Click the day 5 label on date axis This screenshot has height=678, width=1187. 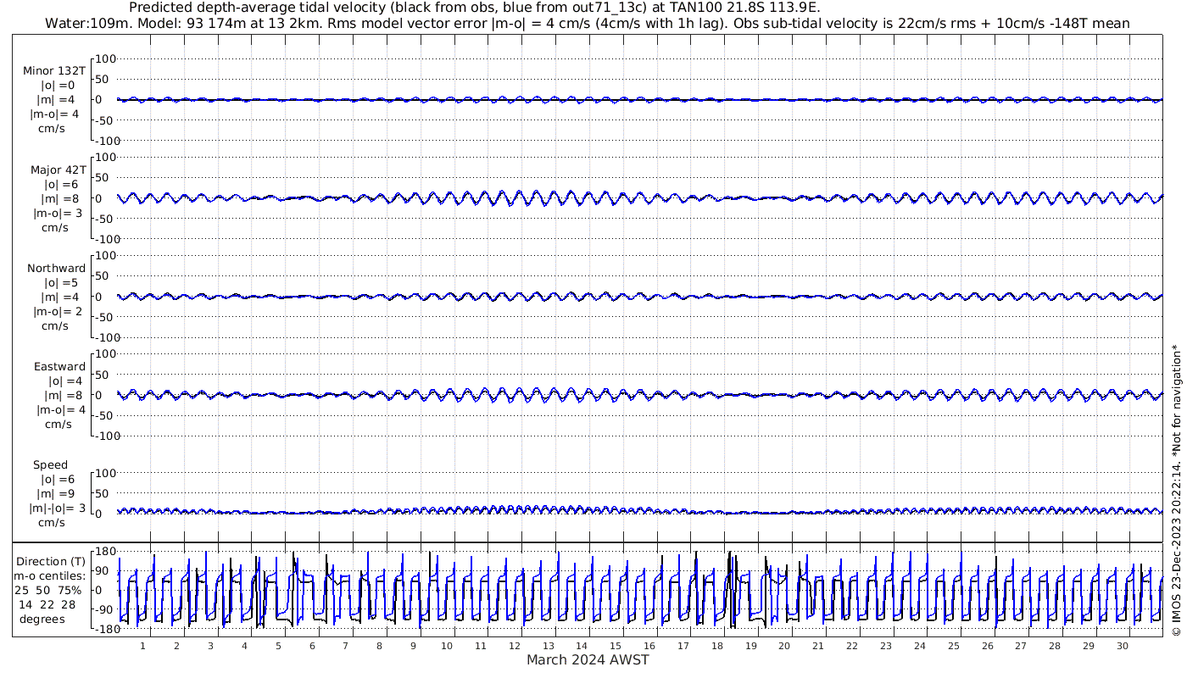[x=278, y=646]
